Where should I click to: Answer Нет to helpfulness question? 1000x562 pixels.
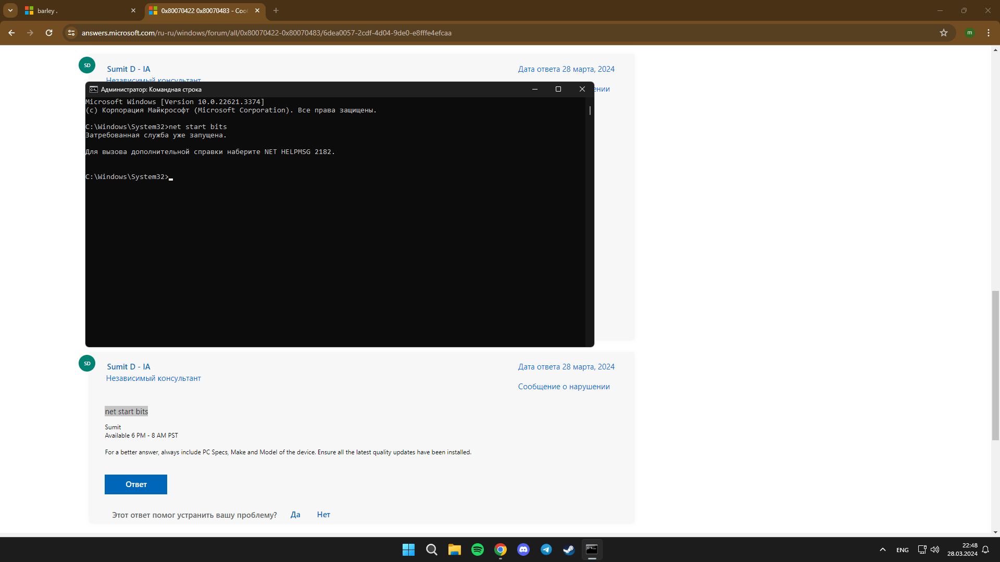[323, 515]
